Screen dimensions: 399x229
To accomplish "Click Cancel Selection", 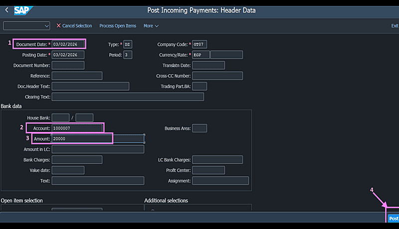I will (x=74, y=26).
